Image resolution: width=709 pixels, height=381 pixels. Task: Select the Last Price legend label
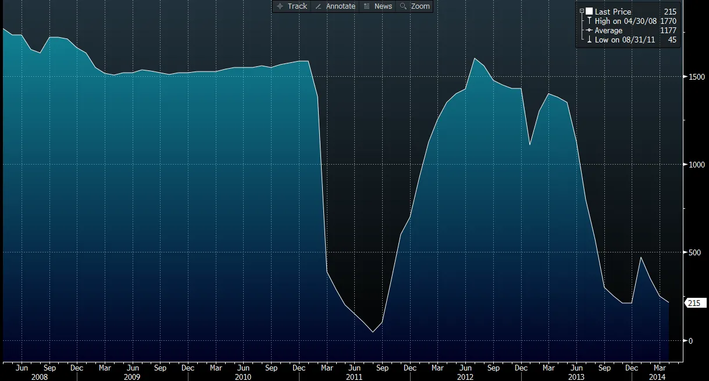[613, 12]
